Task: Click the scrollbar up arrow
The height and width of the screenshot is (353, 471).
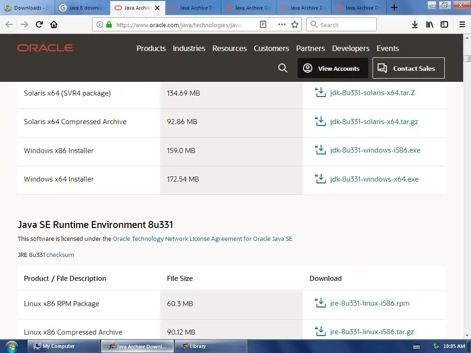Action: tap(467, 38)
